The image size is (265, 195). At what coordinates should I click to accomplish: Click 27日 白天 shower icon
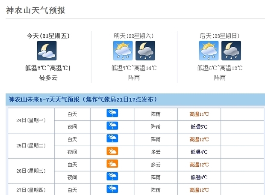[x=112, y=189]
